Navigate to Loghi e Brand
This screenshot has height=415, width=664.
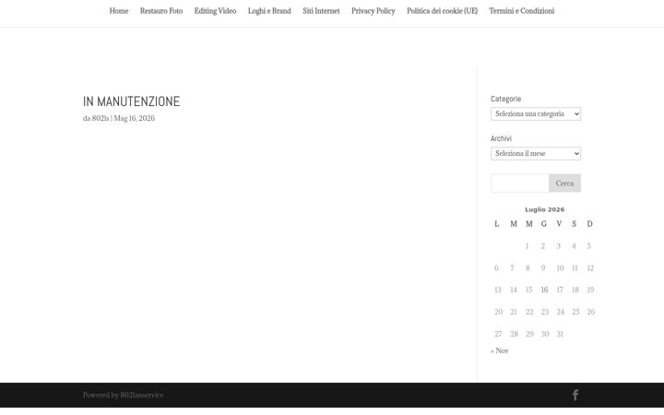pyautogui.click(x=269, y=11)
